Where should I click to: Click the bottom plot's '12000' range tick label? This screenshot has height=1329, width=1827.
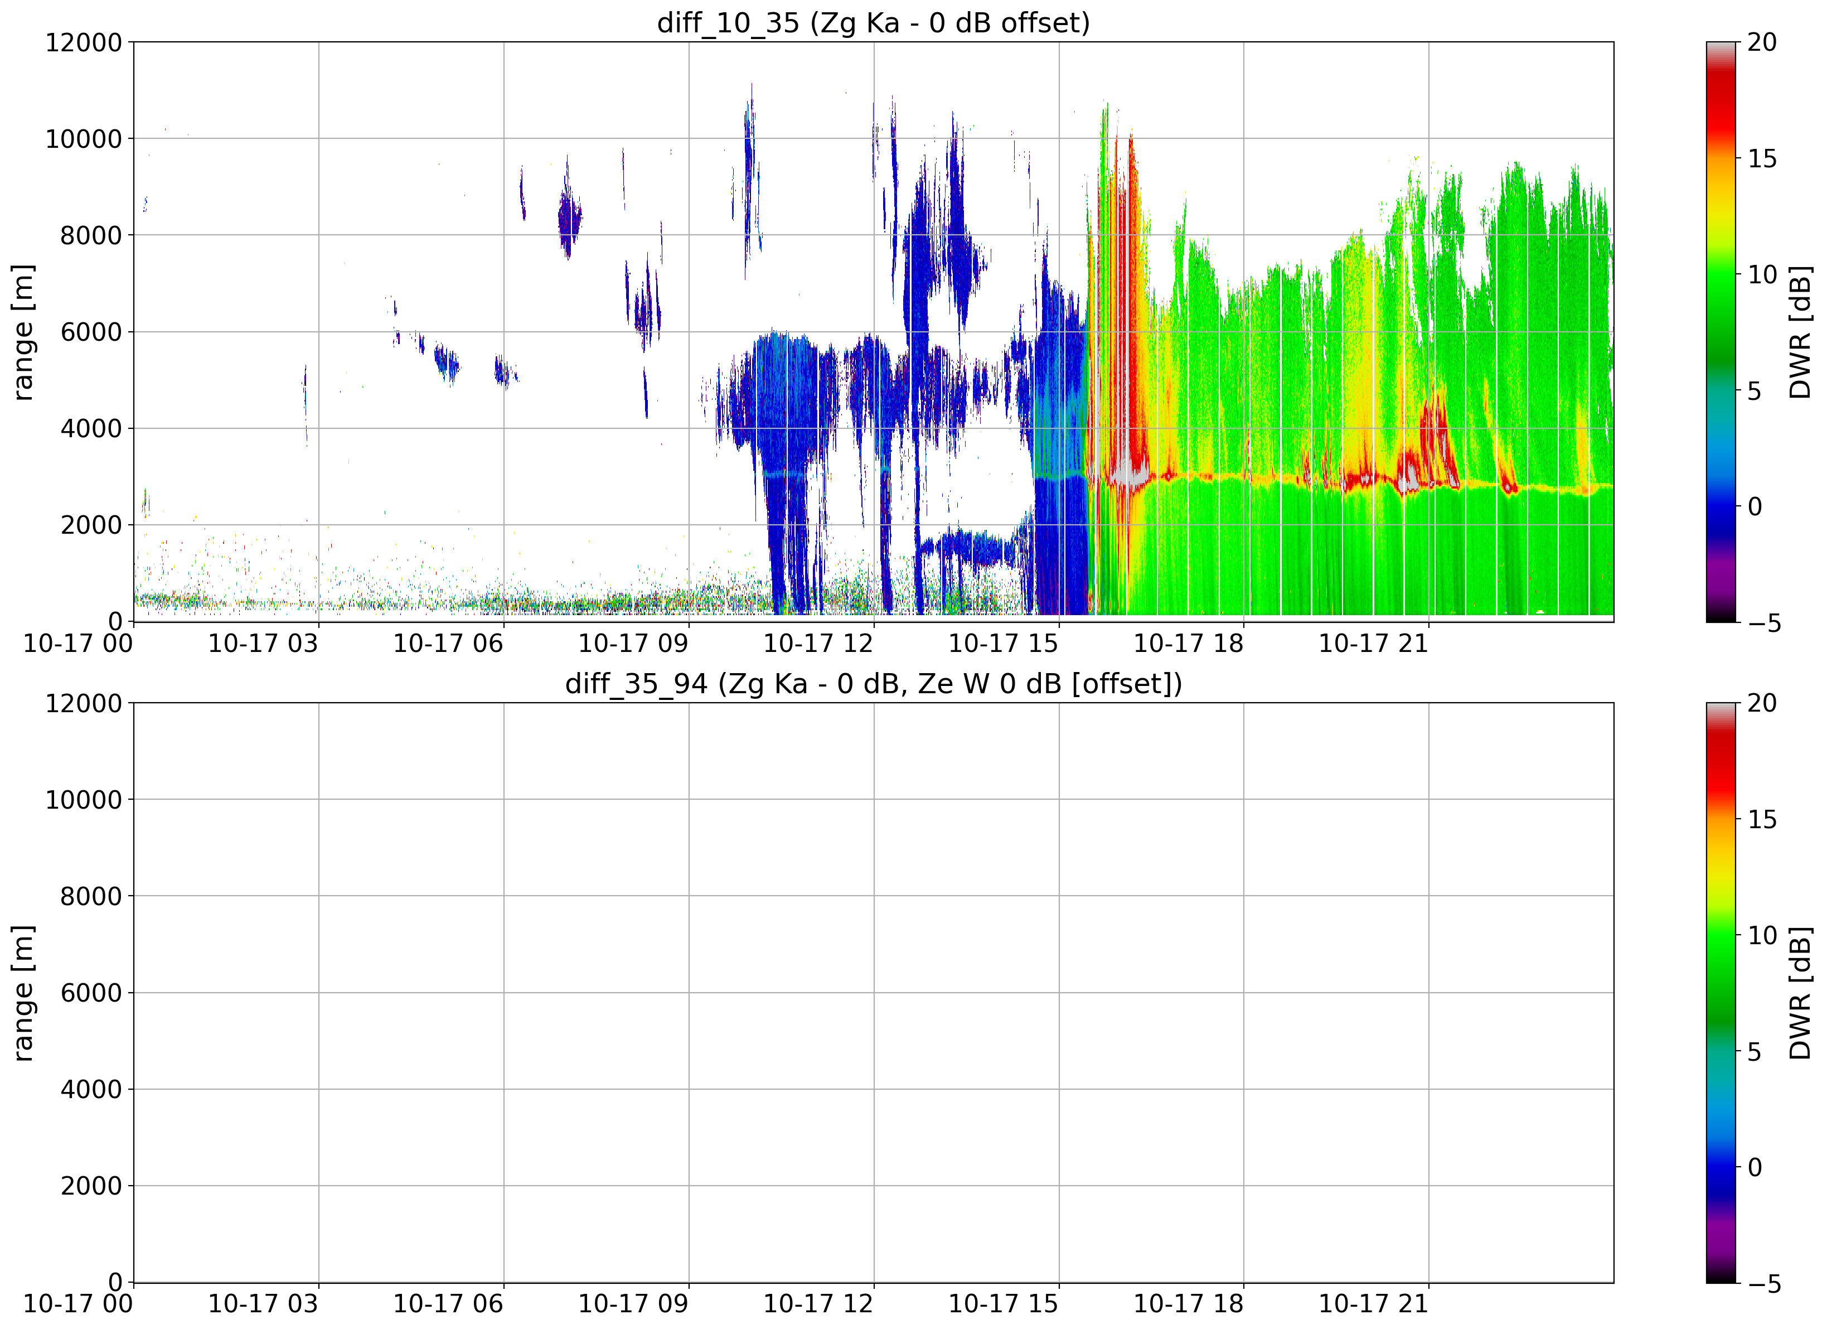84,704
